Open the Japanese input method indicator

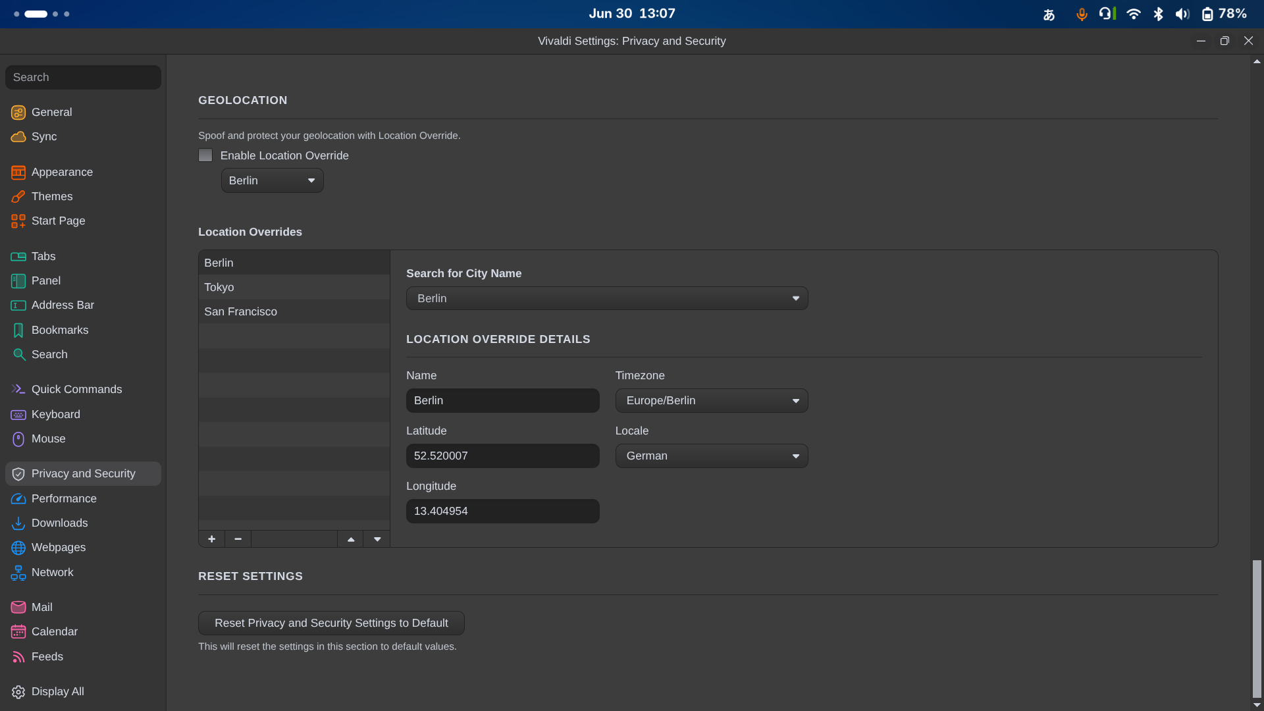(x=1049, y=14)
